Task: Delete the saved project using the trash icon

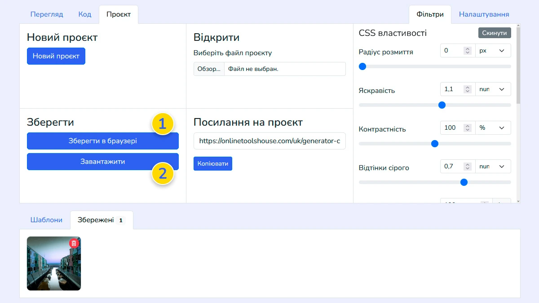Action: pos(73,243)
